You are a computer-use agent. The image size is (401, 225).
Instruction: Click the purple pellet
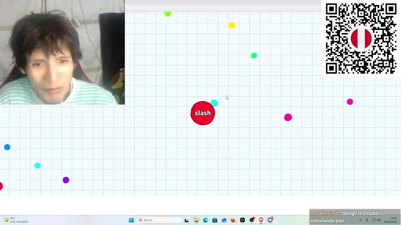coord(66,180)
